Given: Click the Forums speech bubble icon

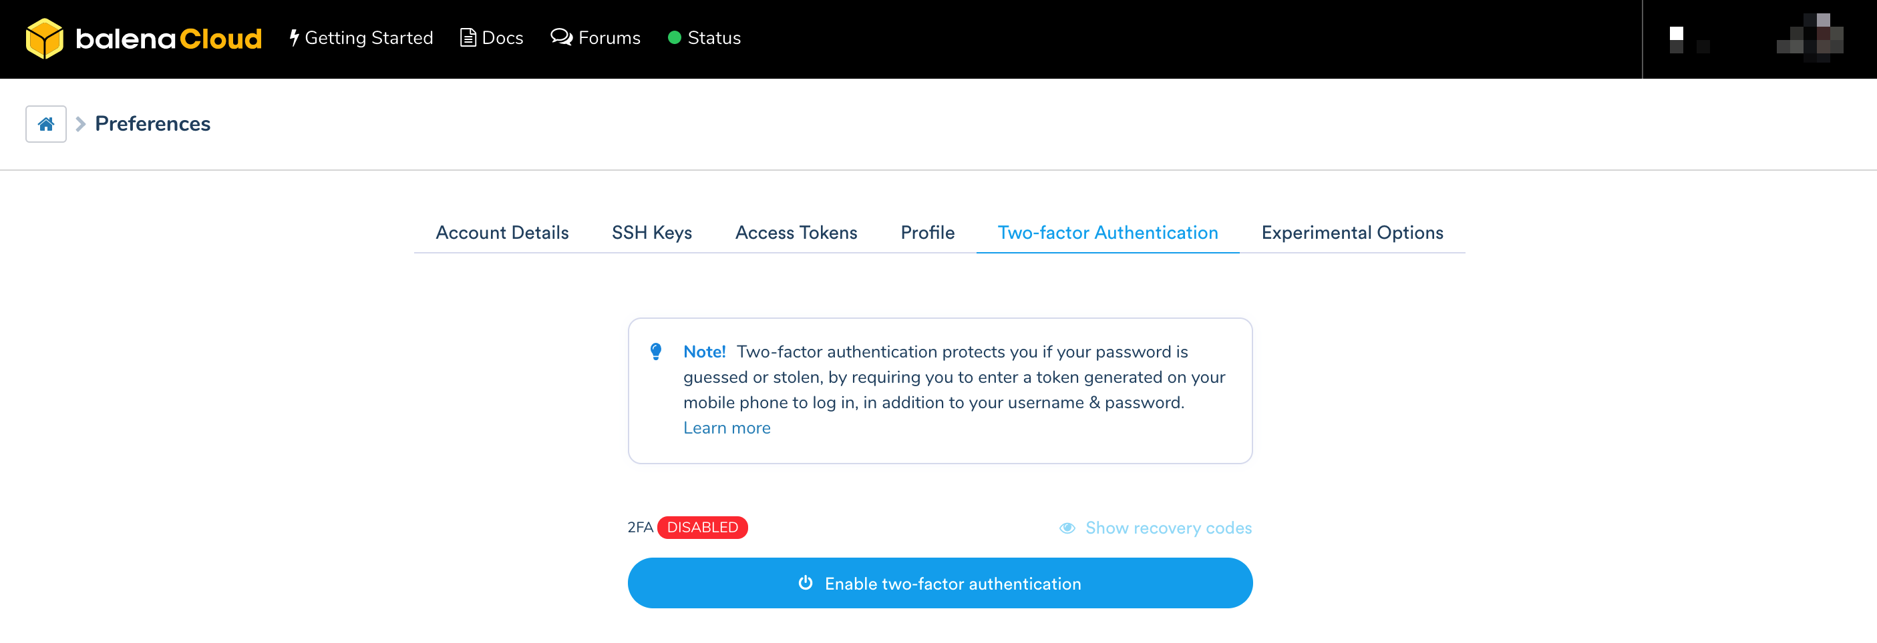Looking at the screenshot, I should pos(561,37).
